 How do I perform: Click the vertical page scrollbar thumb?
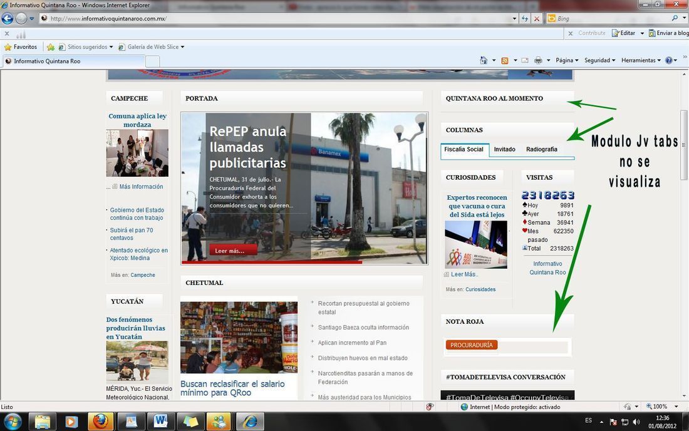pyautogui.click(x=684, y=145)
